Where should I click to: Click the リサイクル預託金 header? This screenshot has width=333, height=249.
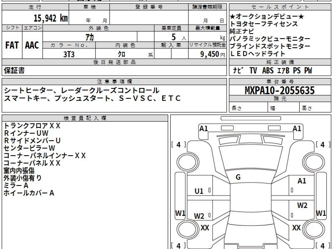(x=207, y=45)
